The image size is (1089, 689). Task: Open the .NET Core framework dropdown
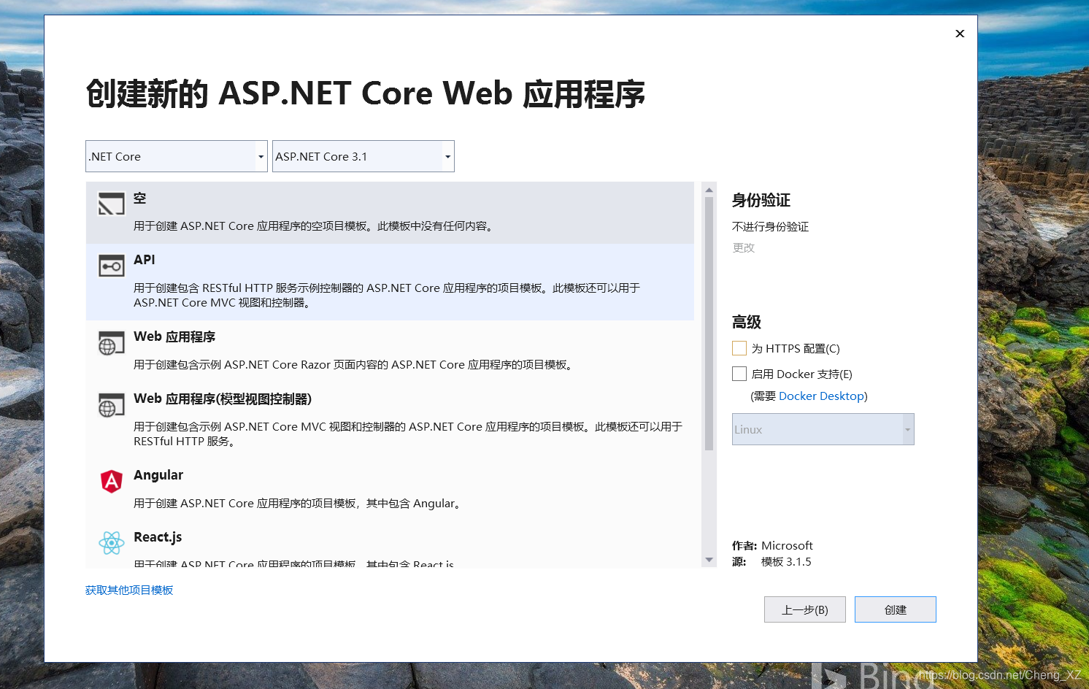(x=177, y=156)
